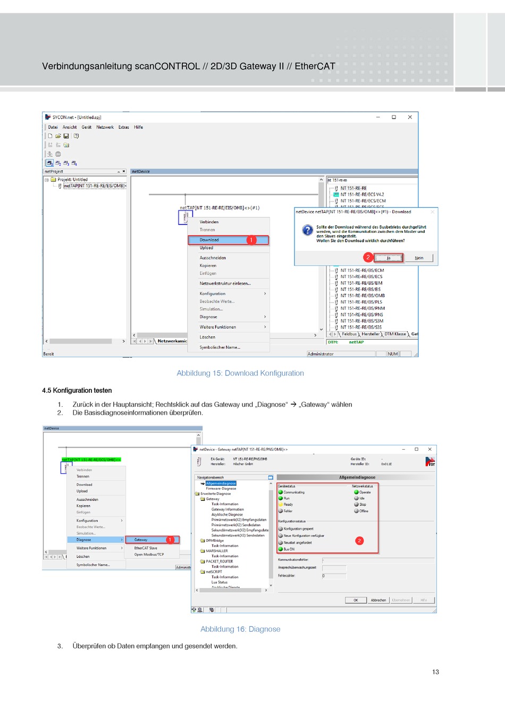Image resolution: width=505 pixels, height=714 pixels.
Task: Click the Fehlerzähler value field
Action: pos(334,576)
